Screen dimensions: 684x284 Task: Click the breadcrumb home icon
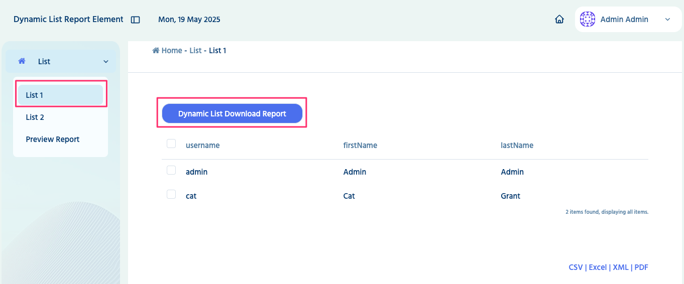tap(156, 50)
